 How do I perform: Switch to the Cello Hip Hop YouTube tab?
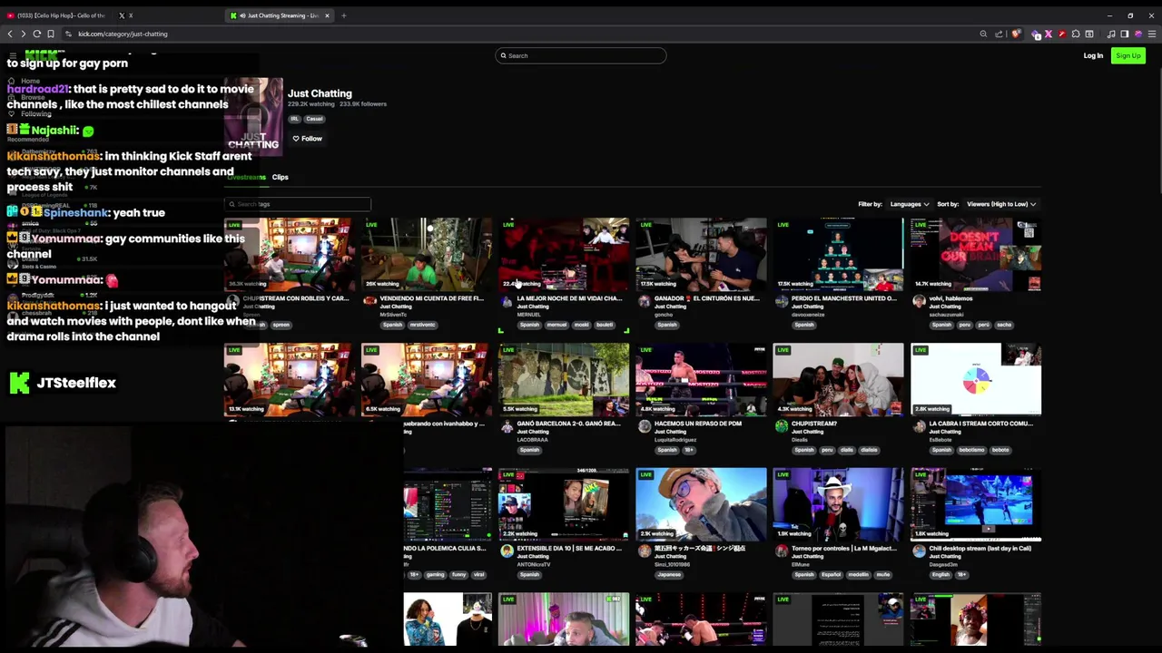coord(56,15)
